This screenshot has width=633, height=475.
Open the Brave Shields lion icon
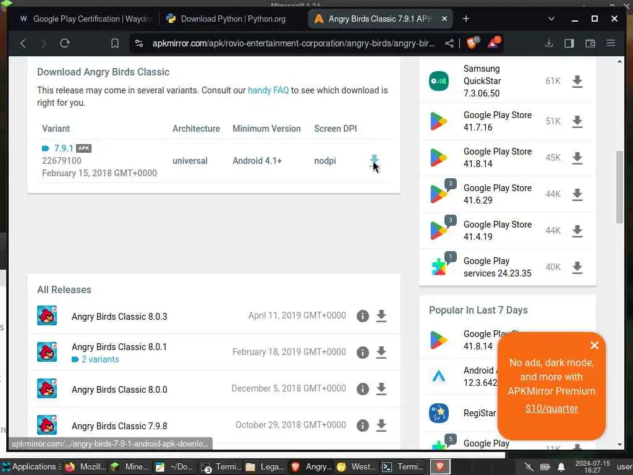click(472, 43)
